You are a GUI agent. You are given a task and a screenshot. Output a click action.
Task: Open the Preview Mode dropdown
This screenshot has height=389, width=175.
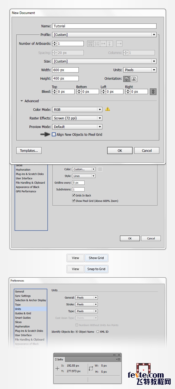77,127
